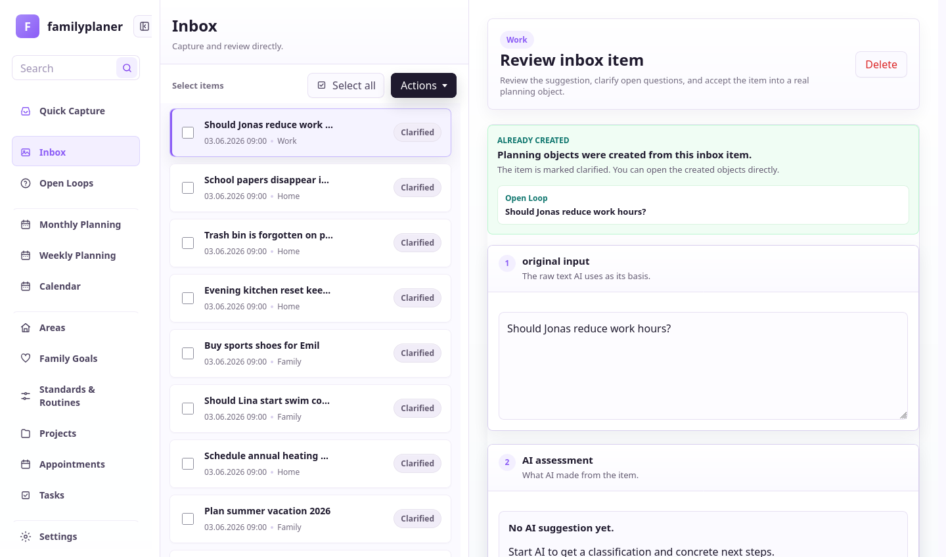Open the Actions dropdown caret
This screenshot has height=557, width=946.
[445, 85]
